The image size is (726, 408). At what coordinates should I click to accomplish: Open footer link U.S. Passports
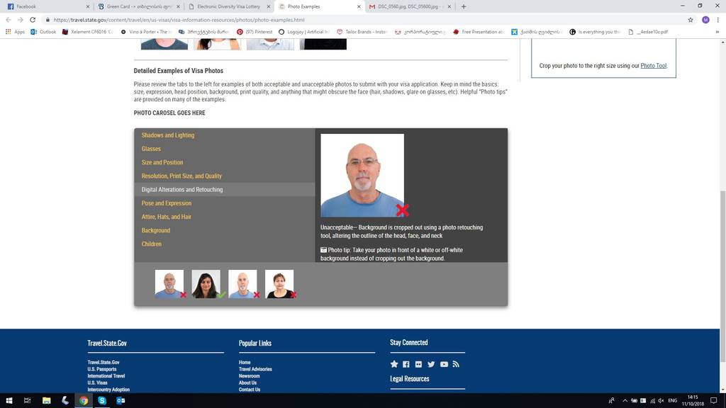[x=102, y=369]
